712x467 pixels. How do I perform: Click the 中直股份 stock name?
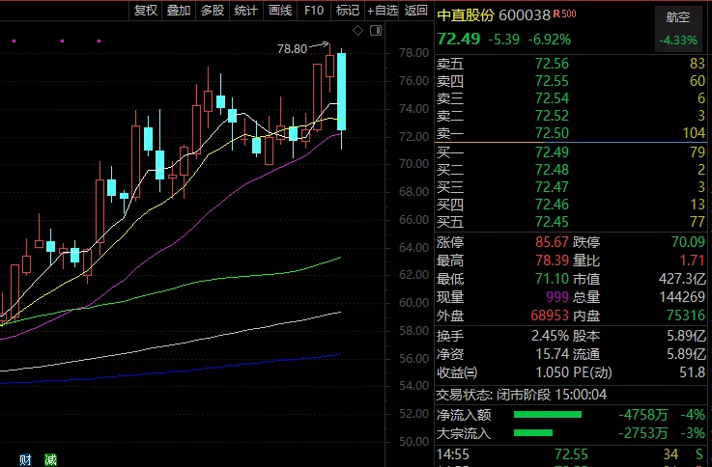click(x=466, y=16)
